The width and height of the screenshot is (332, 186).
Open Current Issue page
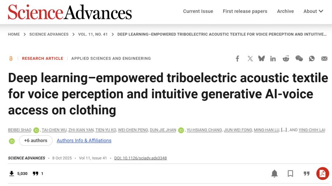click(198, 11)
